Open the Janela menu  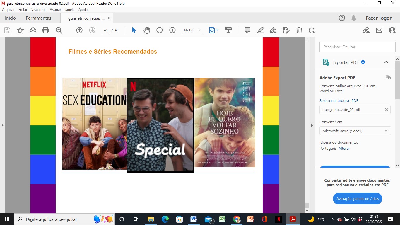[70, 9]
